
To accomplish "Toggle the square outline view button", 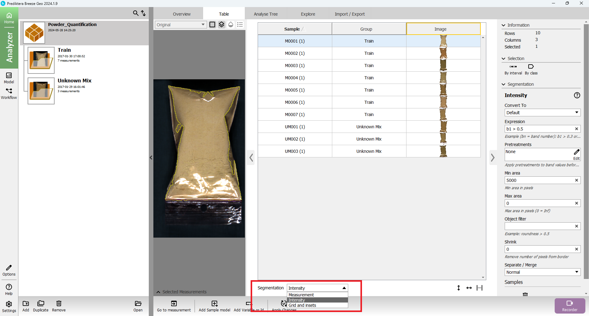I will [x=212, y=24].
